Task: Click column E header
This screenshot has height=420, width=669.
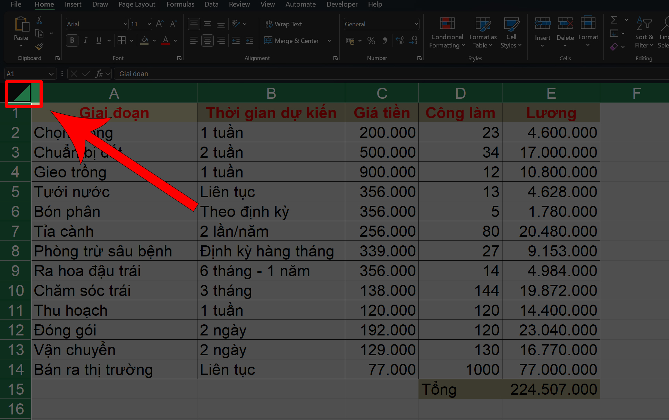Action: tap(551, 93)
